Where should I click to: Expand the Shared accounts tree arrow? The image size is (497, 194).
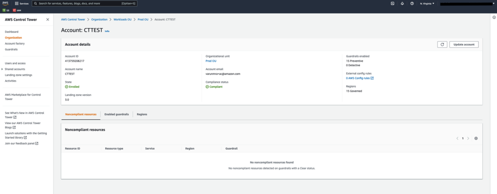[x=2, y=69]
